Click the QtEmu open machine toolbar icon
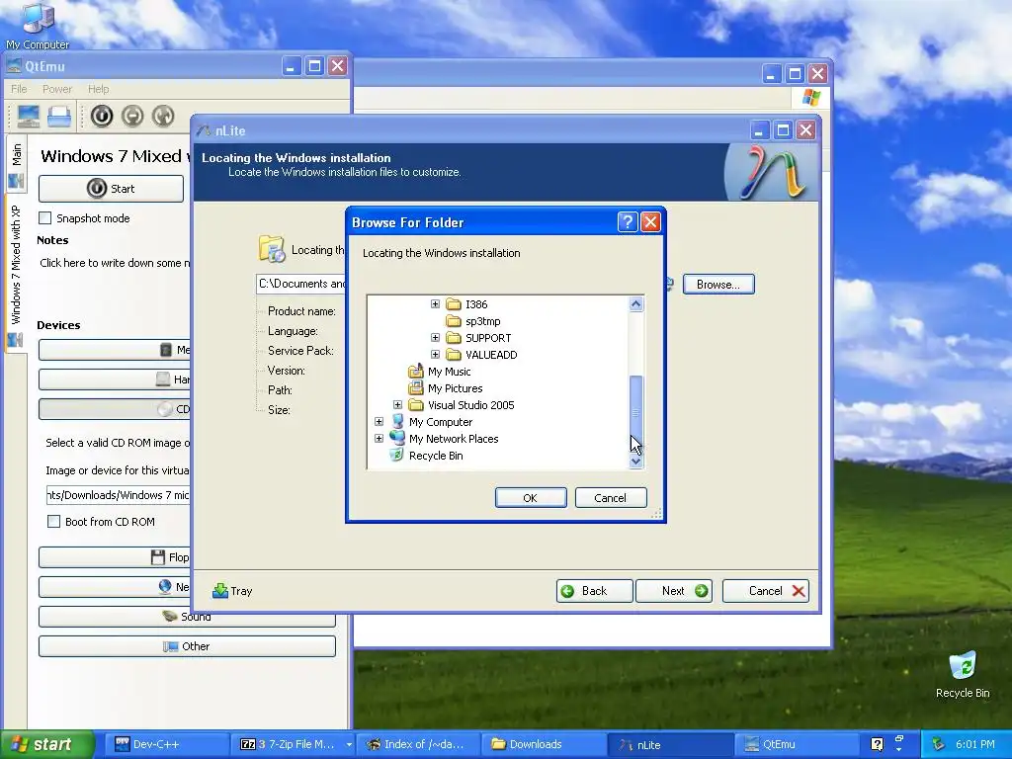Image resolution: width=1012 pixels, height=759 pixels. point(59,117)
